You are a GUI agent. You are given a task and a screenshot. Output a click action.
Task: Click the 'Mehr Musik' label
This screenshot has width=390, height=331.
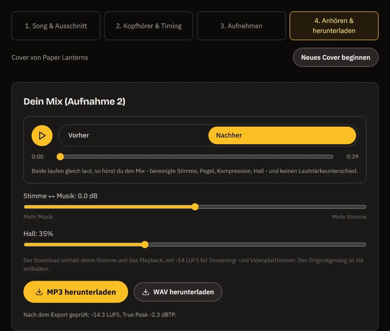click(x=38, y=217)
